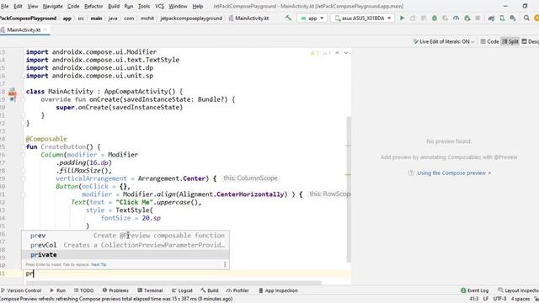Open the Terminal tool window
This screenshot has height=303, width=539.
click(150, 290)
